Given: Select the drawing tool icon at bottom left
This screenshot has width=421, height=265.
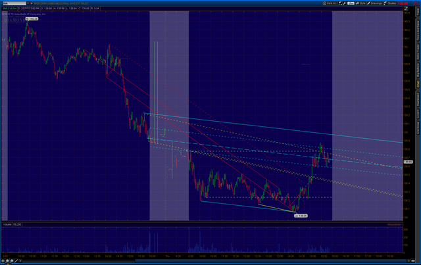Looking at the screenshot, I should click(16, 260).
